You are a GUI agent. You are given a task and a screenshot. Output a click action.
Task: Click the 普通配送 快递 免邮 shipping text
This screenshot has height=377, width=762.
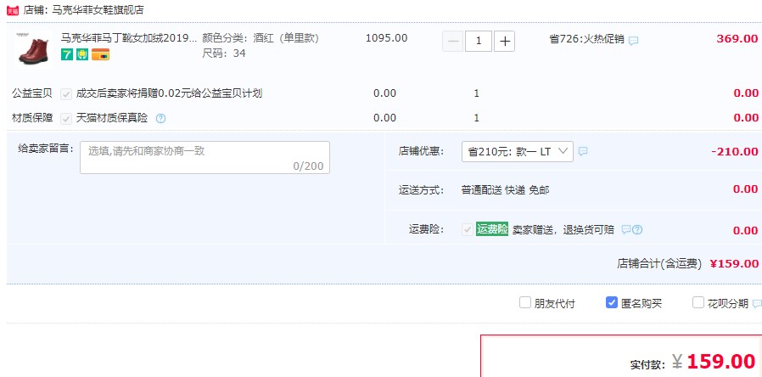coord(506,190)
